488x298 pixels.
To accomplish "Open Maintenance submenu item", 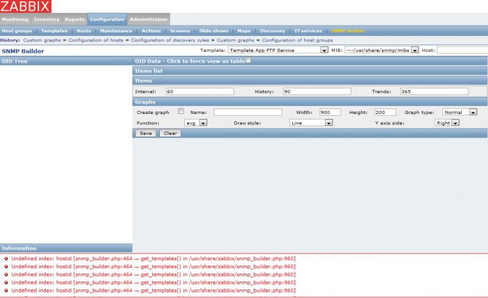I will [x=116, y=31].
